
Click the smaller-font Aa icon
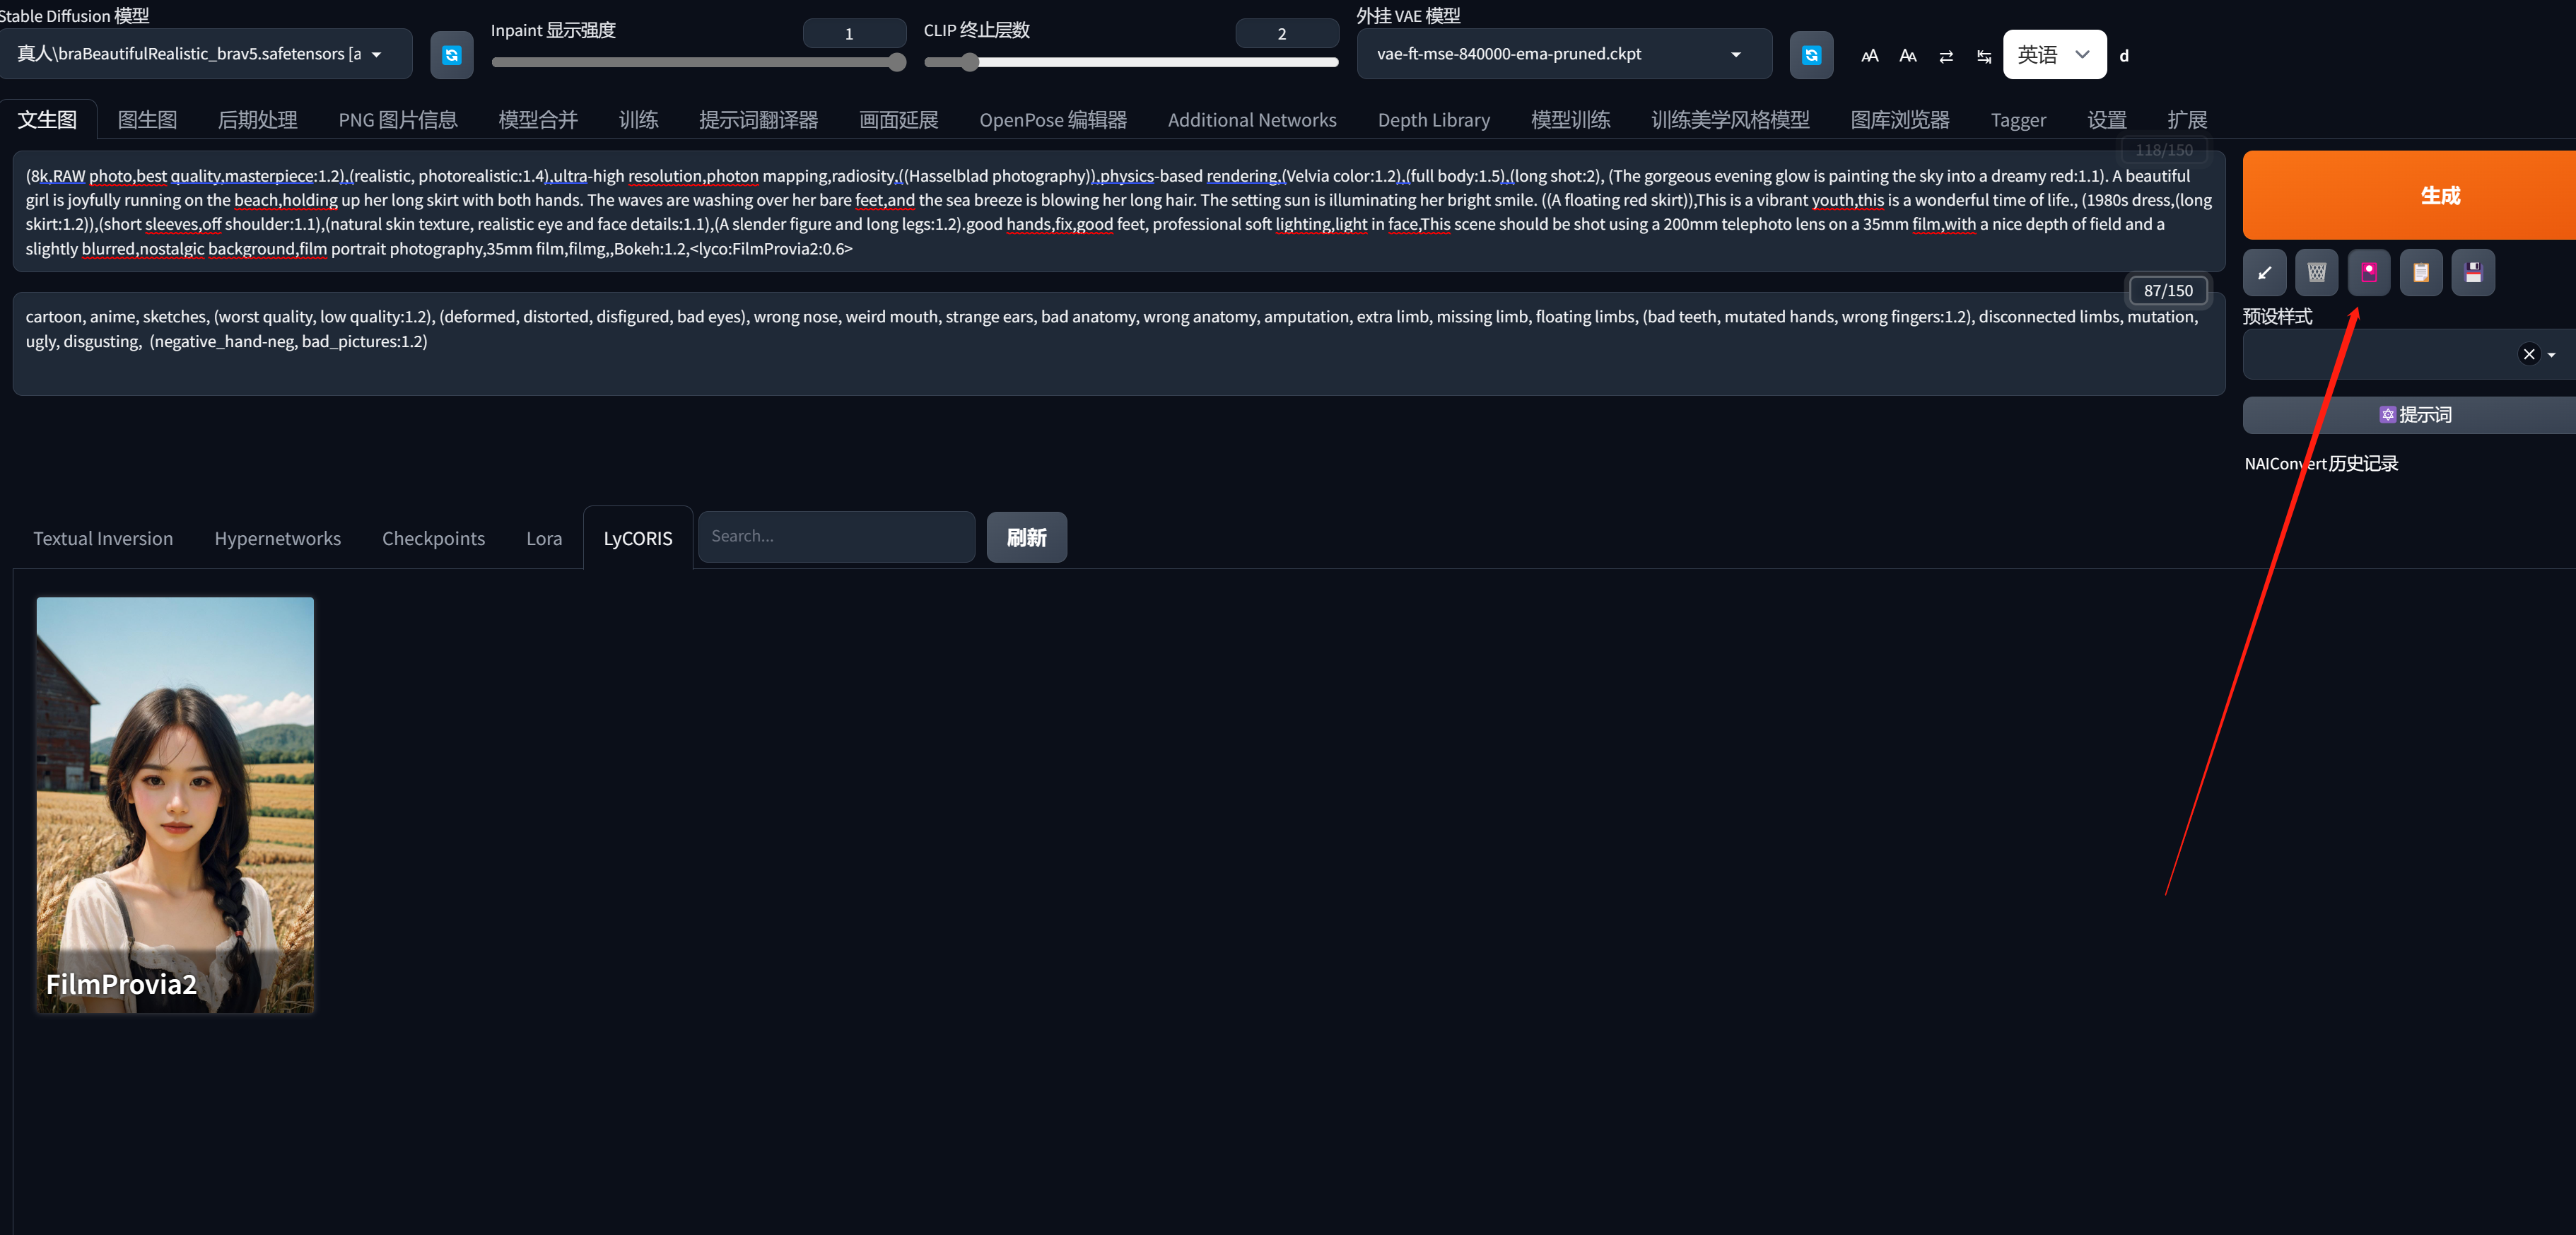pos(1907,56)
